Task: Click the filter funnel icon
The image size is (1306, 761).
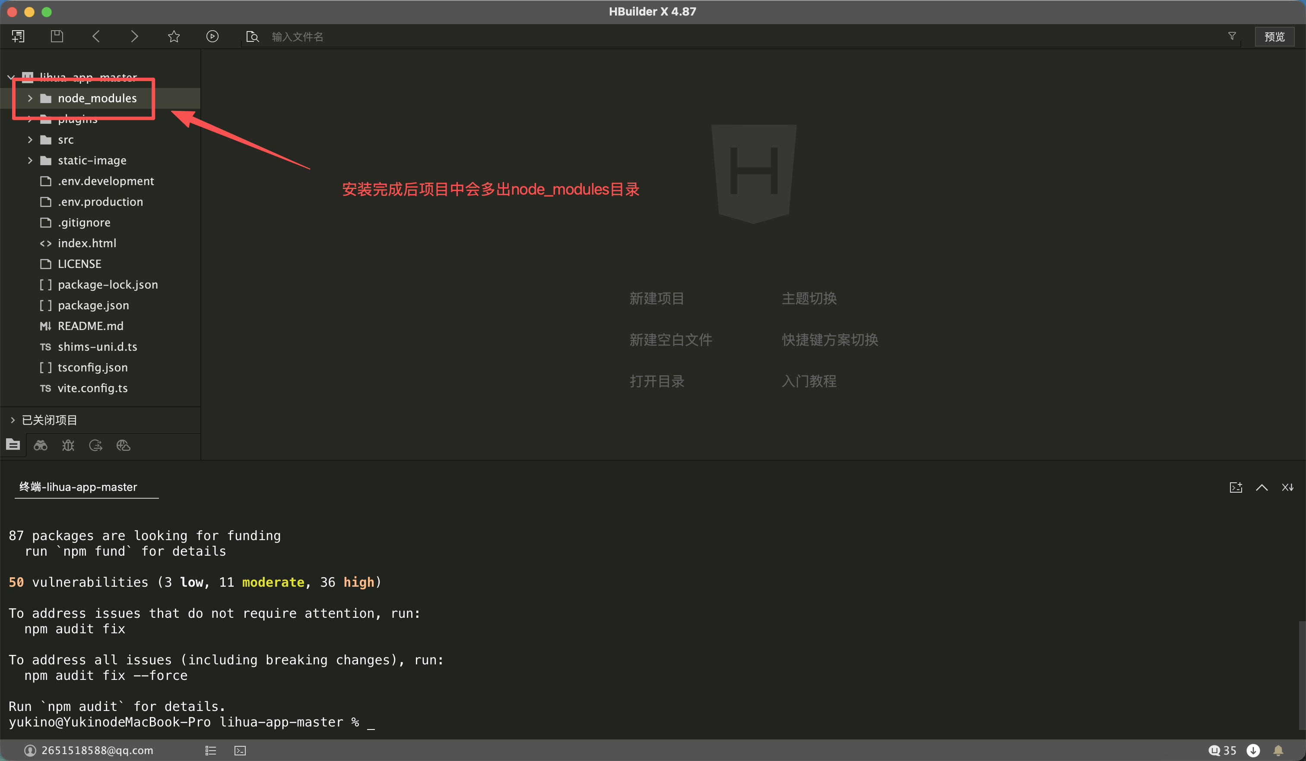Action: [x=1232, y=36]
